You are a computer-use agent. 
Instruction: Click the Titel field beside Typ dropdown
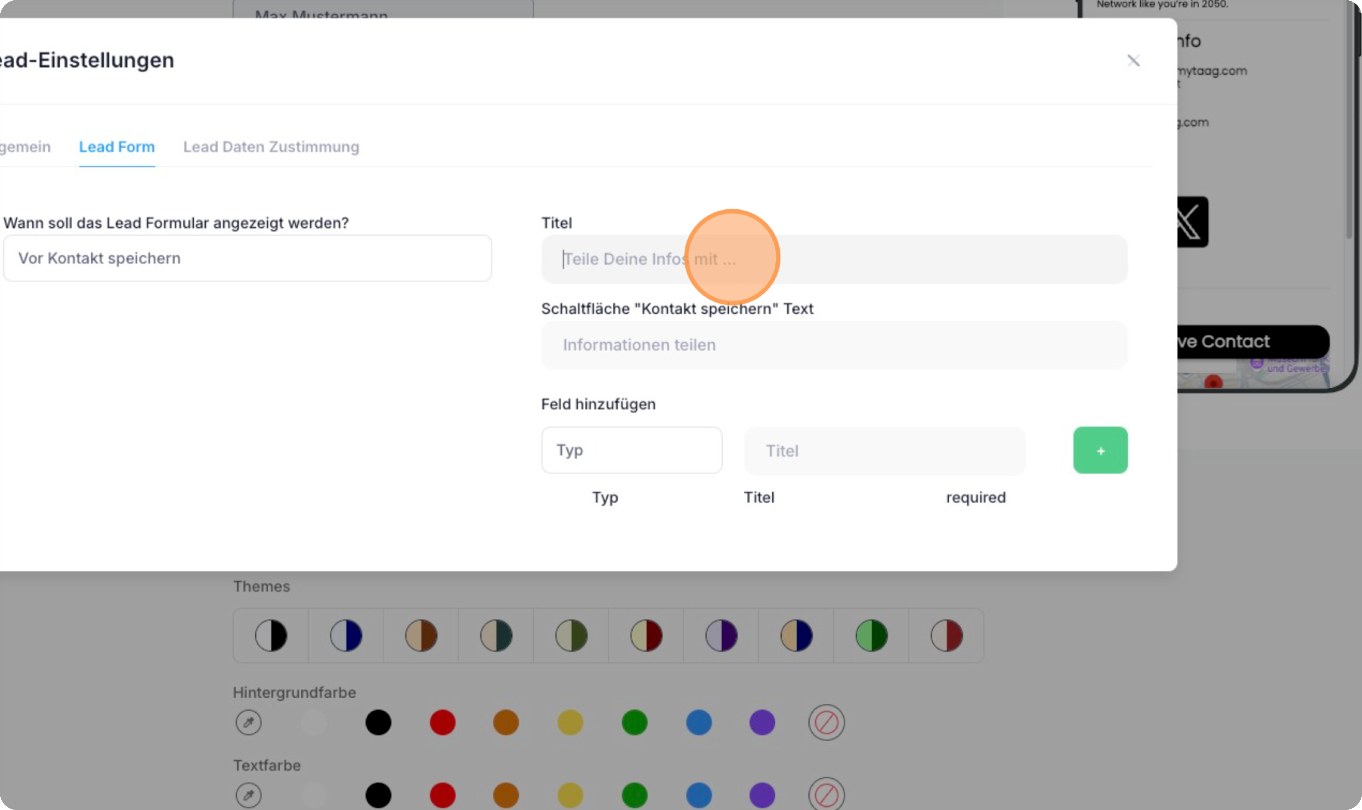click(884, 451)
